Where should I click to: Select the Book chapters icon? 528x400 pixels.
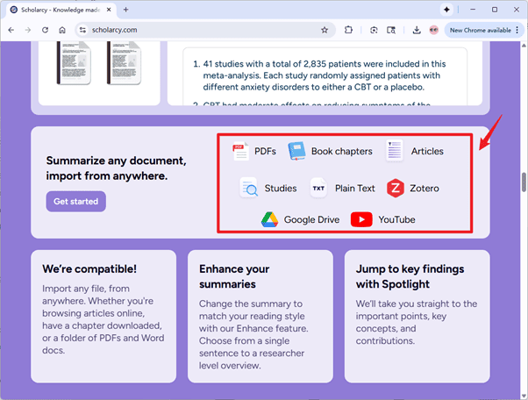(296, 151)
